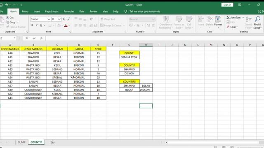Toggle Italic formatting
This screenshot has width=264, height=148.
(x=37, y=25)
